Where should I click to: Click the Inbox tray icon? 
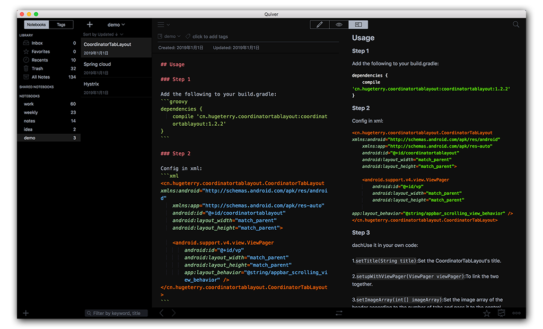coord(26,43)
